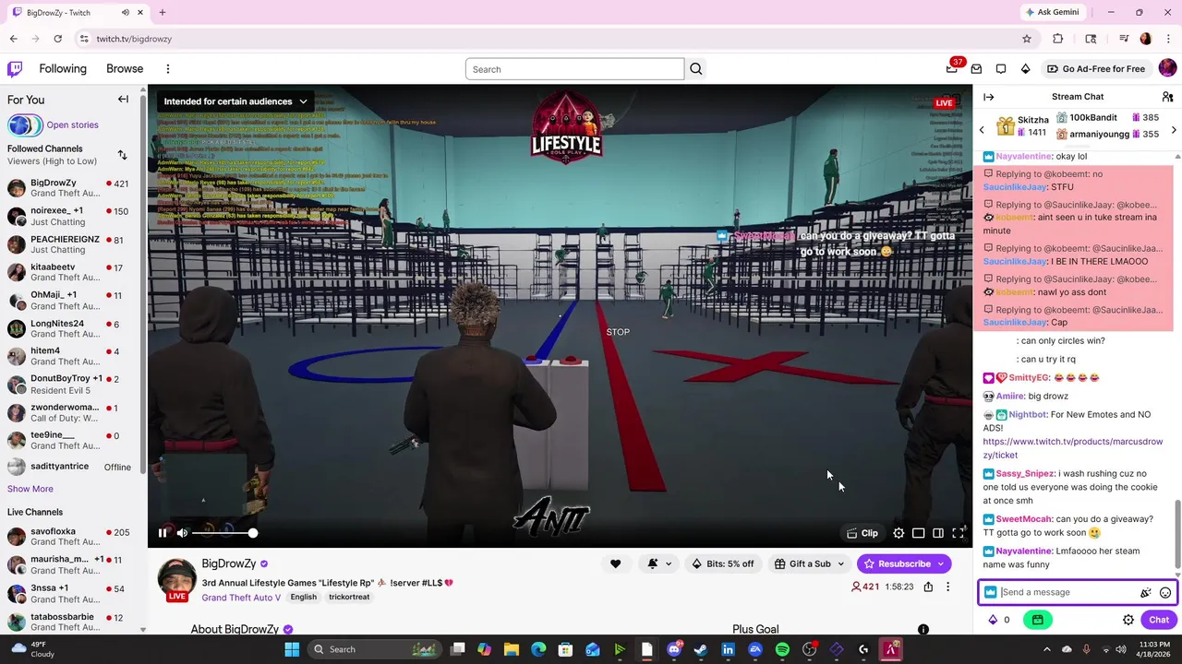
Task: Open Windows Start menu
Action: (x=292, y=649)
